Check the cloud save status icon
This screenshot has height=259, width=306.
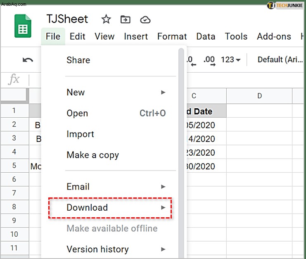tap(145, 20)
